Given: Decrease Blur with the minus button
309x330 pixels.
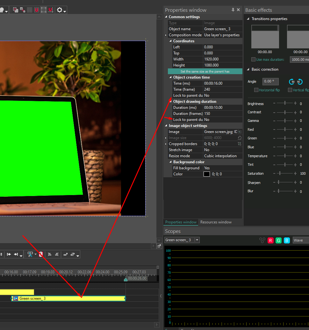Looking at the screenshot, I should (274, 191).
